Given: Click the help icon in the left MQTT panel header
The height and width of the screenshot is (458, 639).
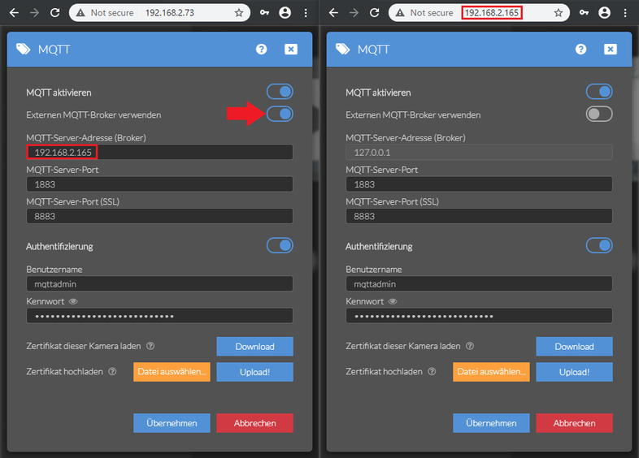Looking at the screenshot, I should point(261,49).
